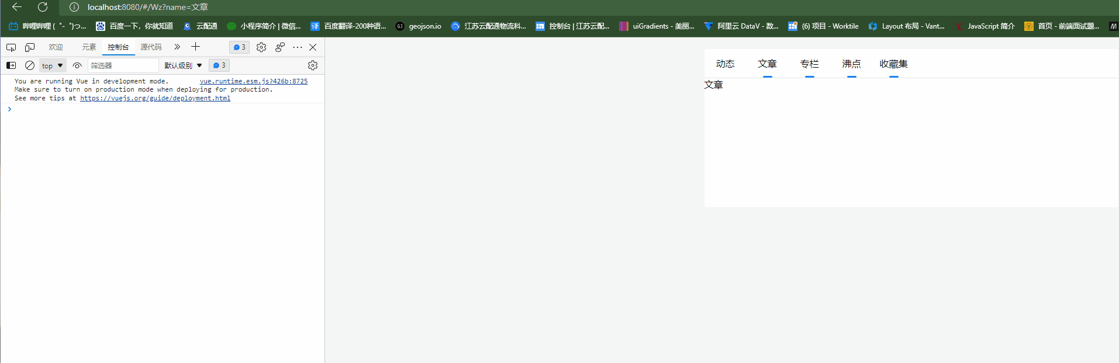
Task: Switch to the 源代码 DevTools tab
Action: coord(151,47)
